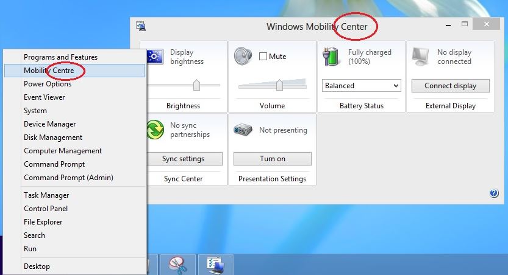Launch Computer Management from menu
This screenshot has height=275, width=508.
[x=75, y=151]
